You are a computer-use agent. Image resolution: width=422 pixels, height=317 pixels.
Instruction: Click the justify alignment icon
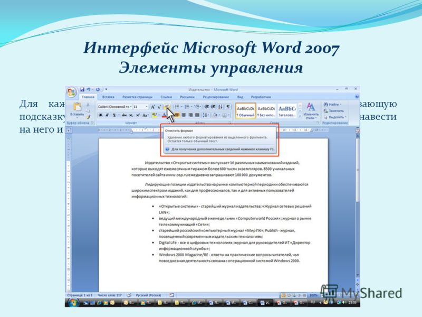point(197,115)
